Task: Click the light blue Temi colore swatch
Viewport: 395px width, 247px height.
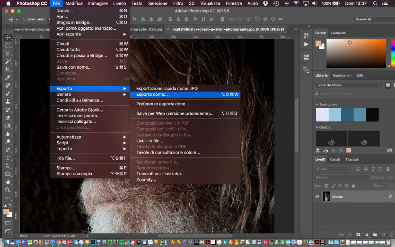Action: (335, 115)
